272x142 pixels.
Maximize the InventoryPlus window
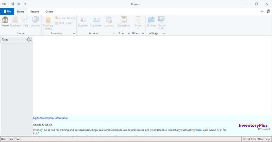257,4
